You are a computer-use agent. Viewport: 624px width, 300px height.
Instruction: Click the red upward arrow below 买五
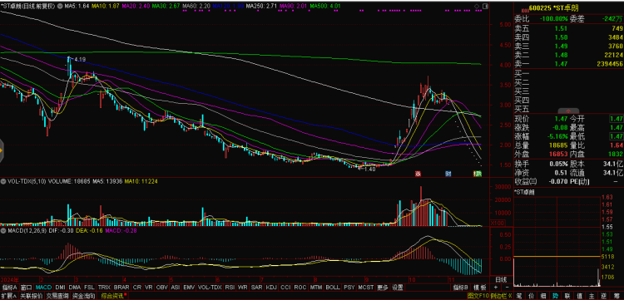click(568, 111)
